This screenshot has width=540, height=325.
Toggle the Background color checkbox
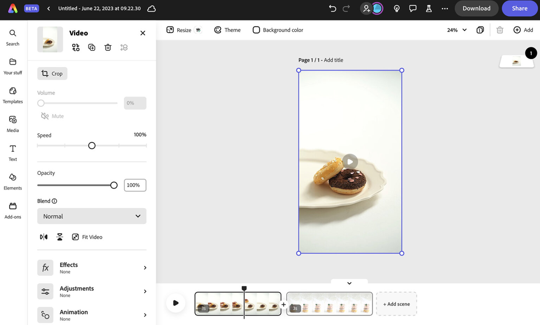click(256, 30)
